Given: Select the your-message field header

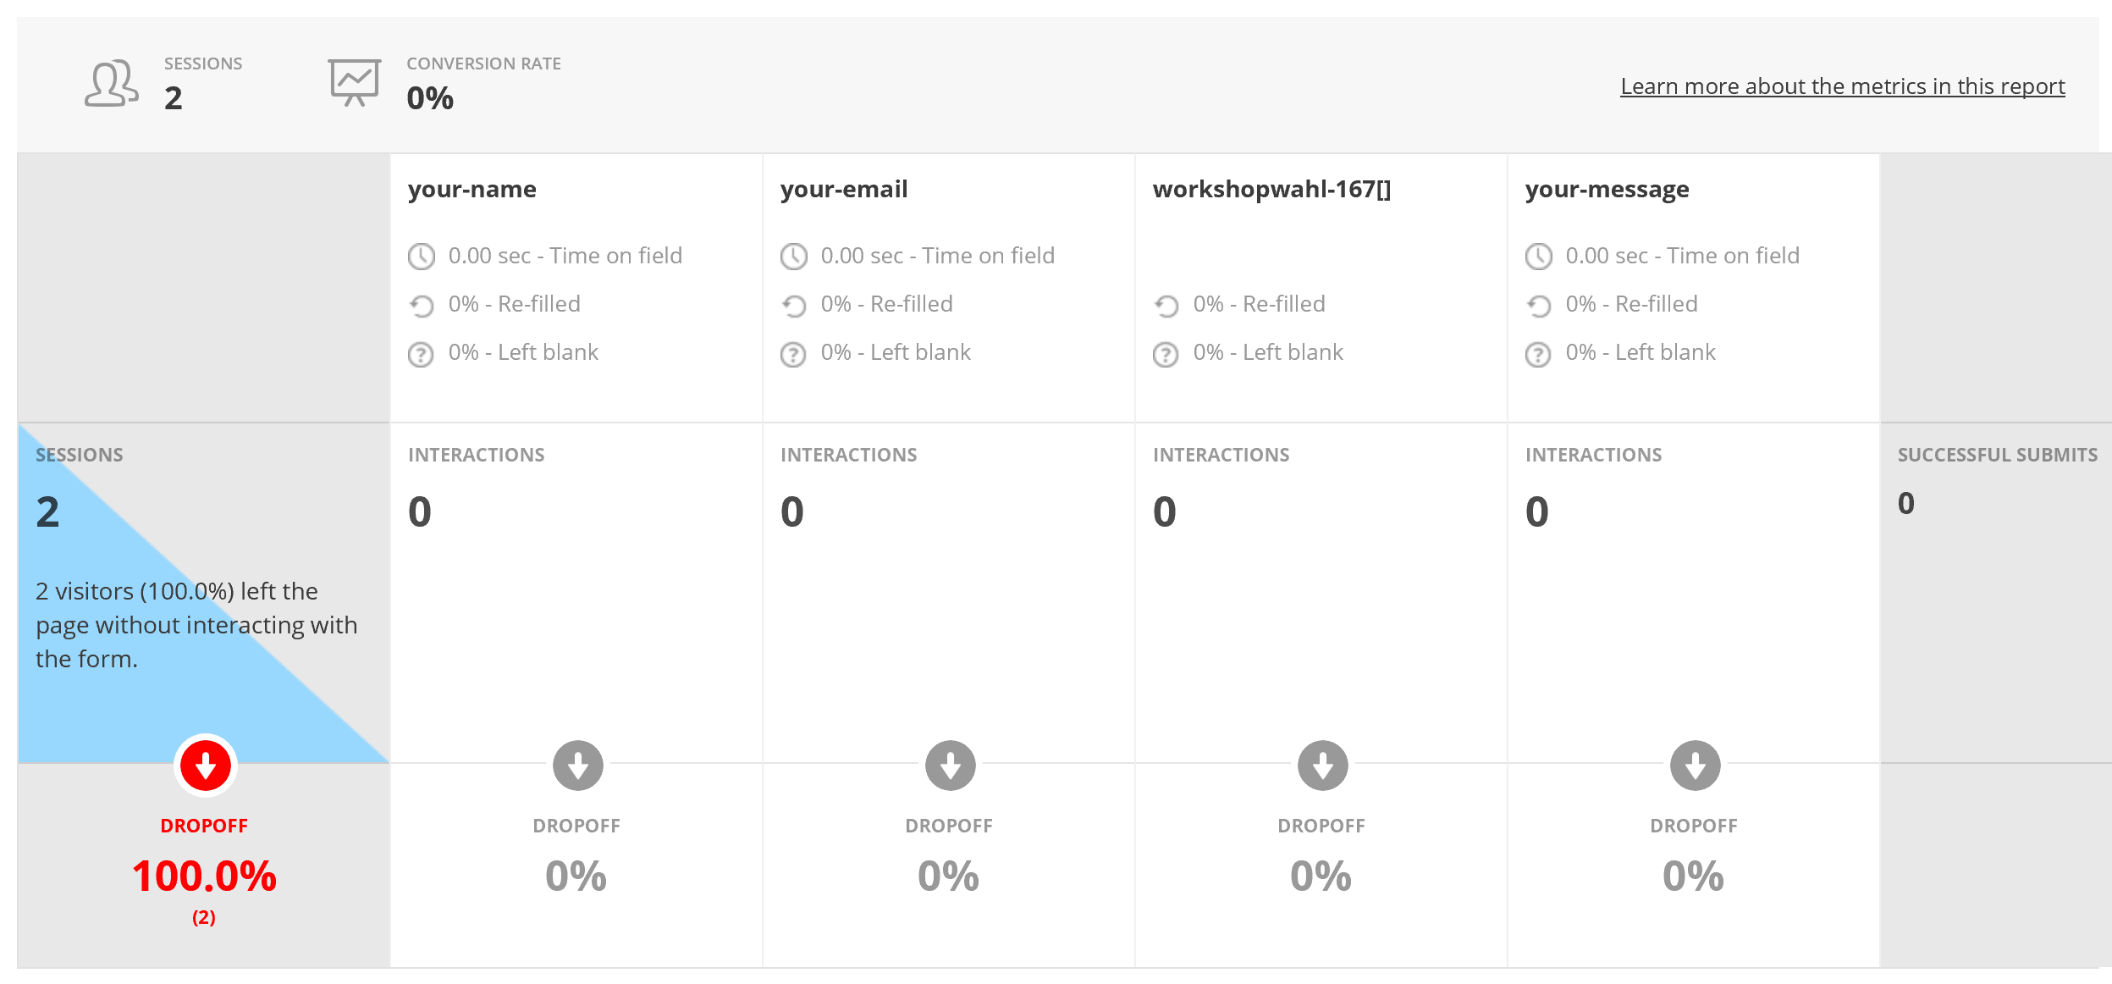Looking at the screenshot, I should [1607, 189].
